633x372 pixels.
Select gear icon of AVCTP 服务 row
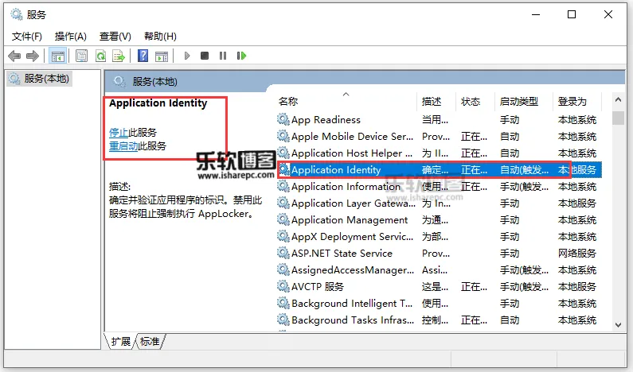pos(283,287)
